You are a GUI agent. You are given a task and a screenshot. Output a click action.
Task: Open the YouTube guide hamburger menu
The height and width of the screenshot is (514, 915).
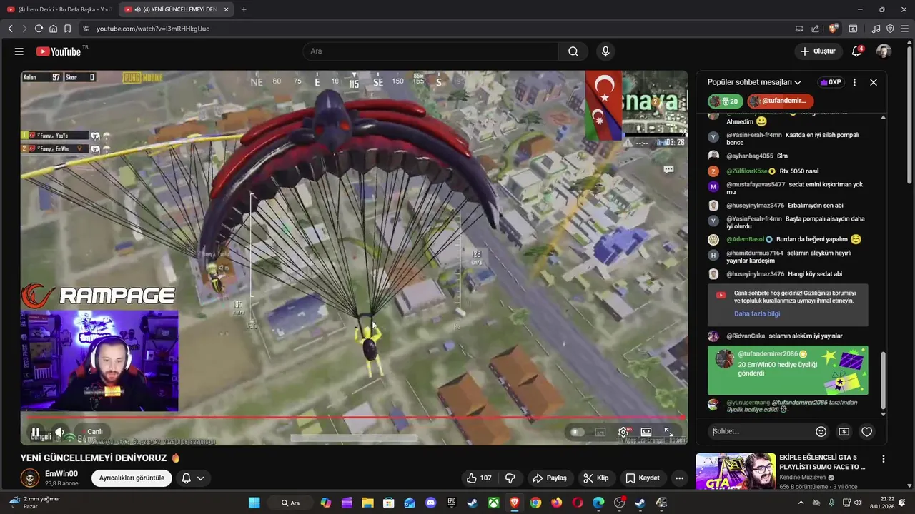tap(19, 51)
